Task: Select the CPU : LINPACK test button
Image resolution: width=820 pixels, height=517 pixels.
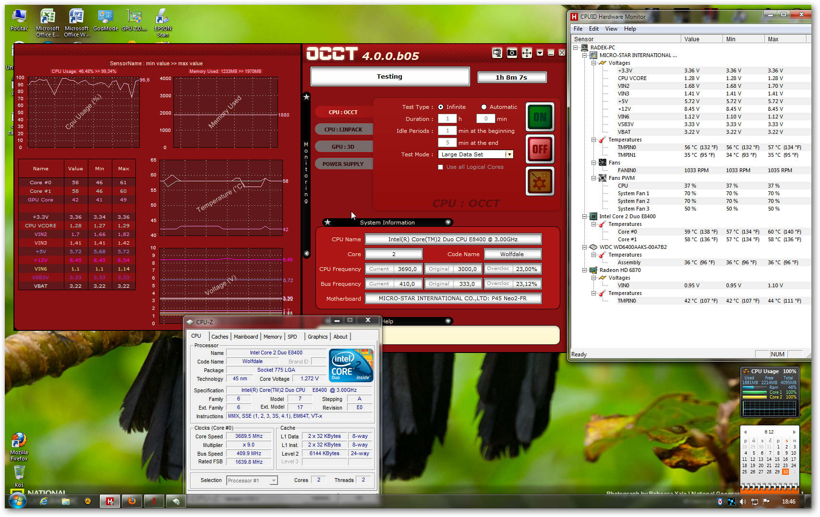Action: [343, 129]
